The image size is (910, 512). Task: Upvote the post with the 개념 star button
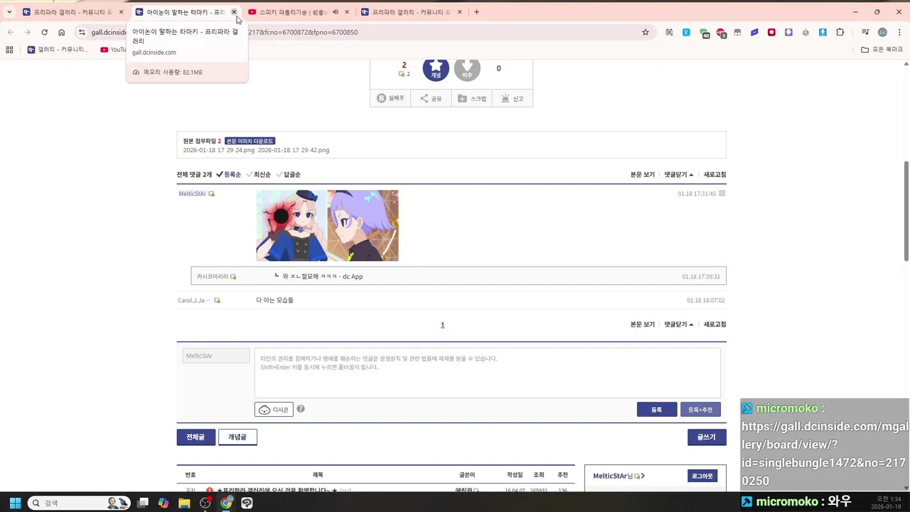tap(436, 69)
